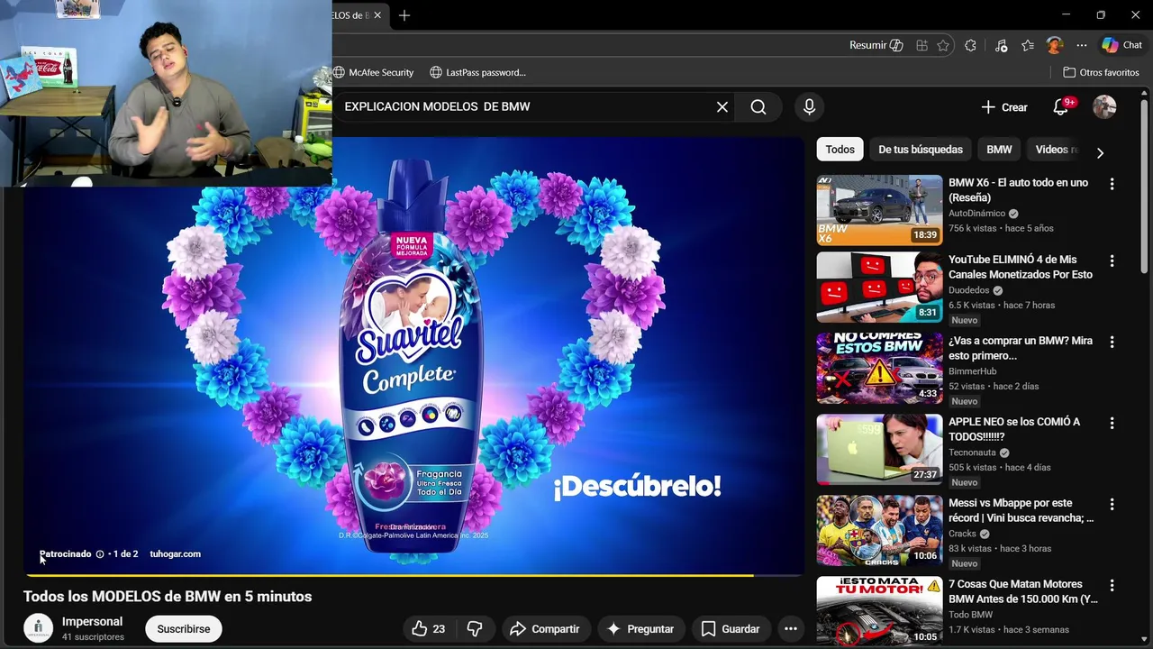This screenshot has height=649, width=1153.
Task: Add page to favorites star icon
Action: [x=943, y=45]
